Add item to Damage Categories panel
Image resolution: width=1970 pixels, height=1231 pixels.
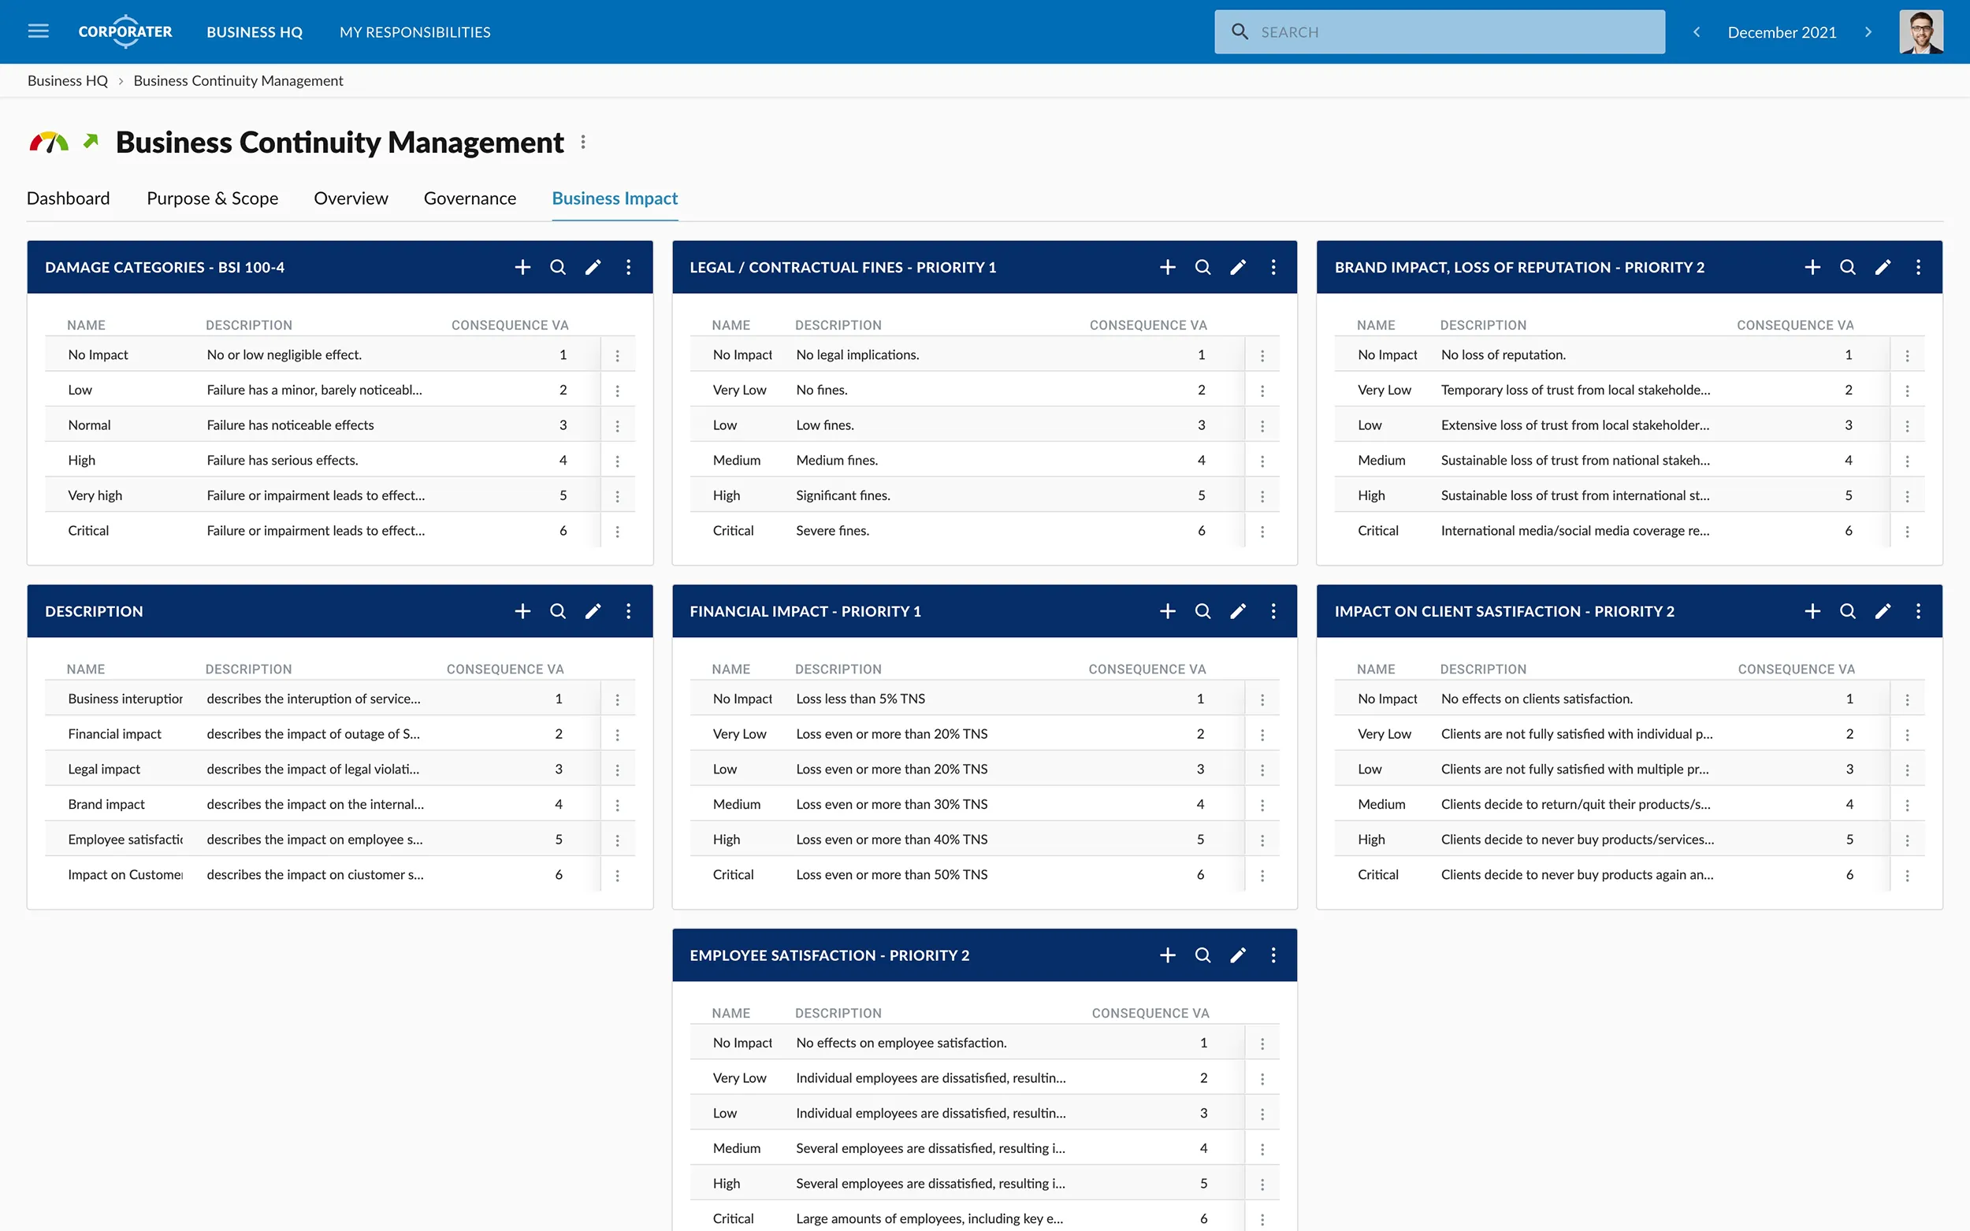pos(522,267)
